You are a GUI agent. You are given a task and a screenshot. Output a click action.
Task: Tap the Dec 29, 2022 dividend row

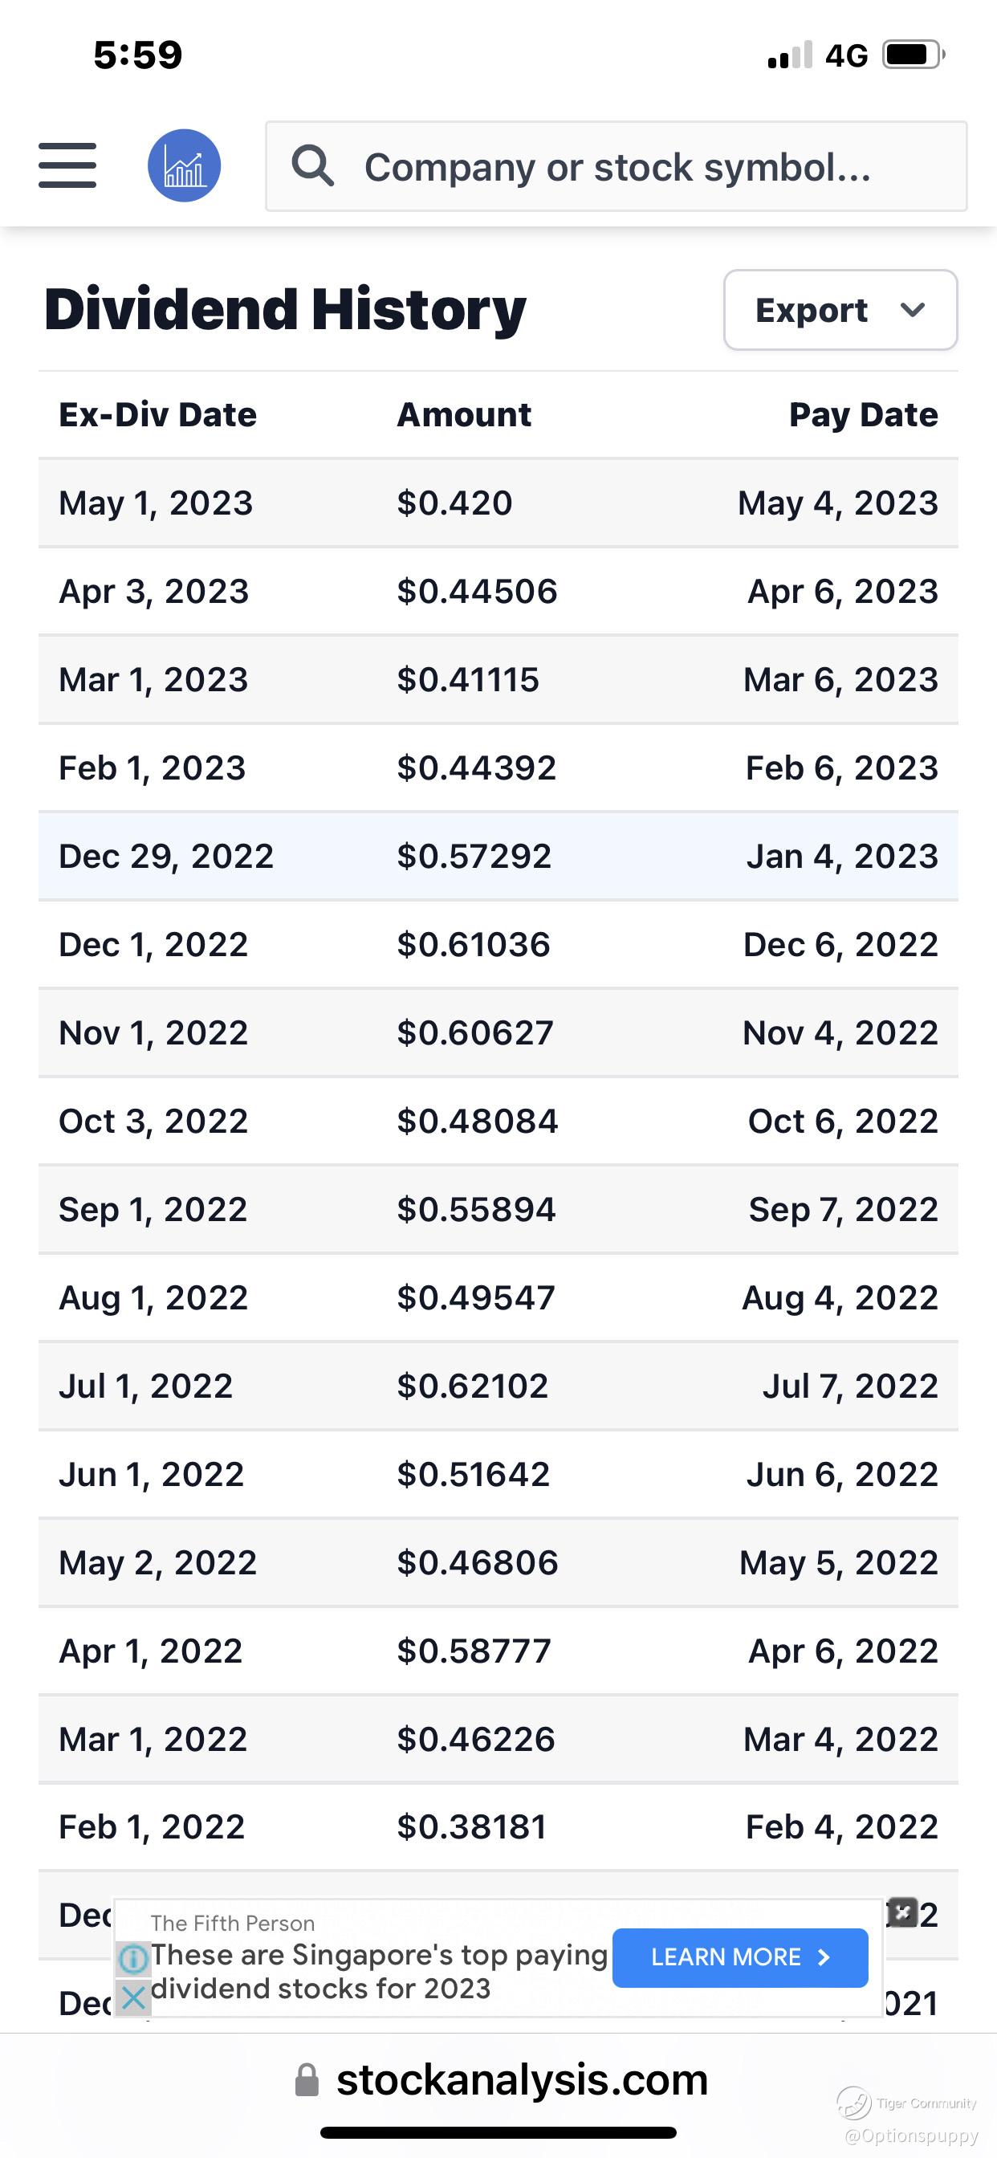(x=498, y=856)
